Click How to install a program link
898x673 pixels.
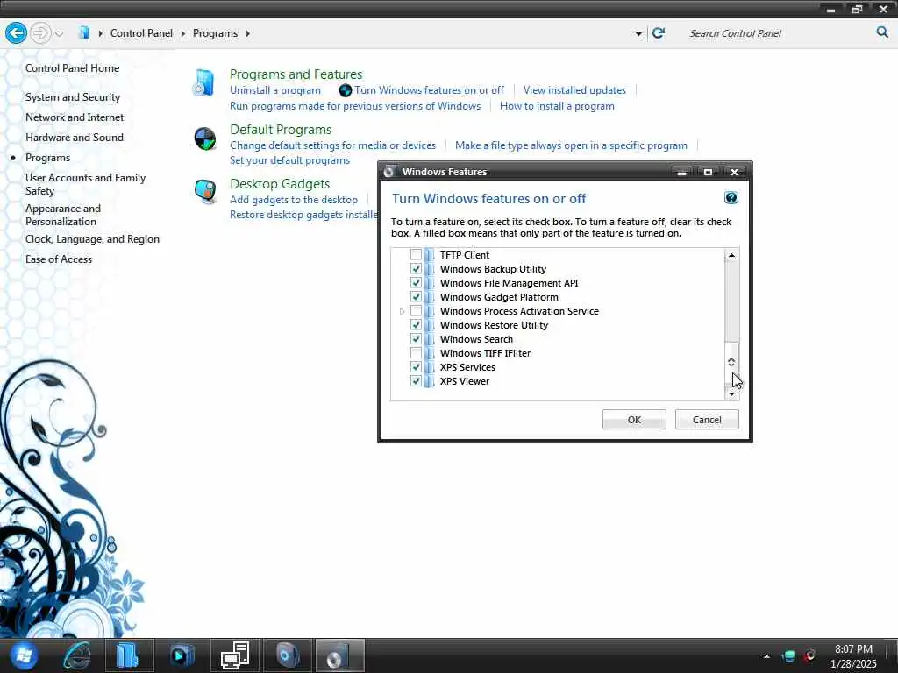[557, 106]
